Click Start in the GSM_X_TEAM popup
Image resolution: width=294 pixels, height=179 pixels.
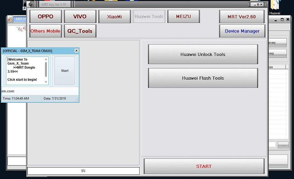(65, 71)
